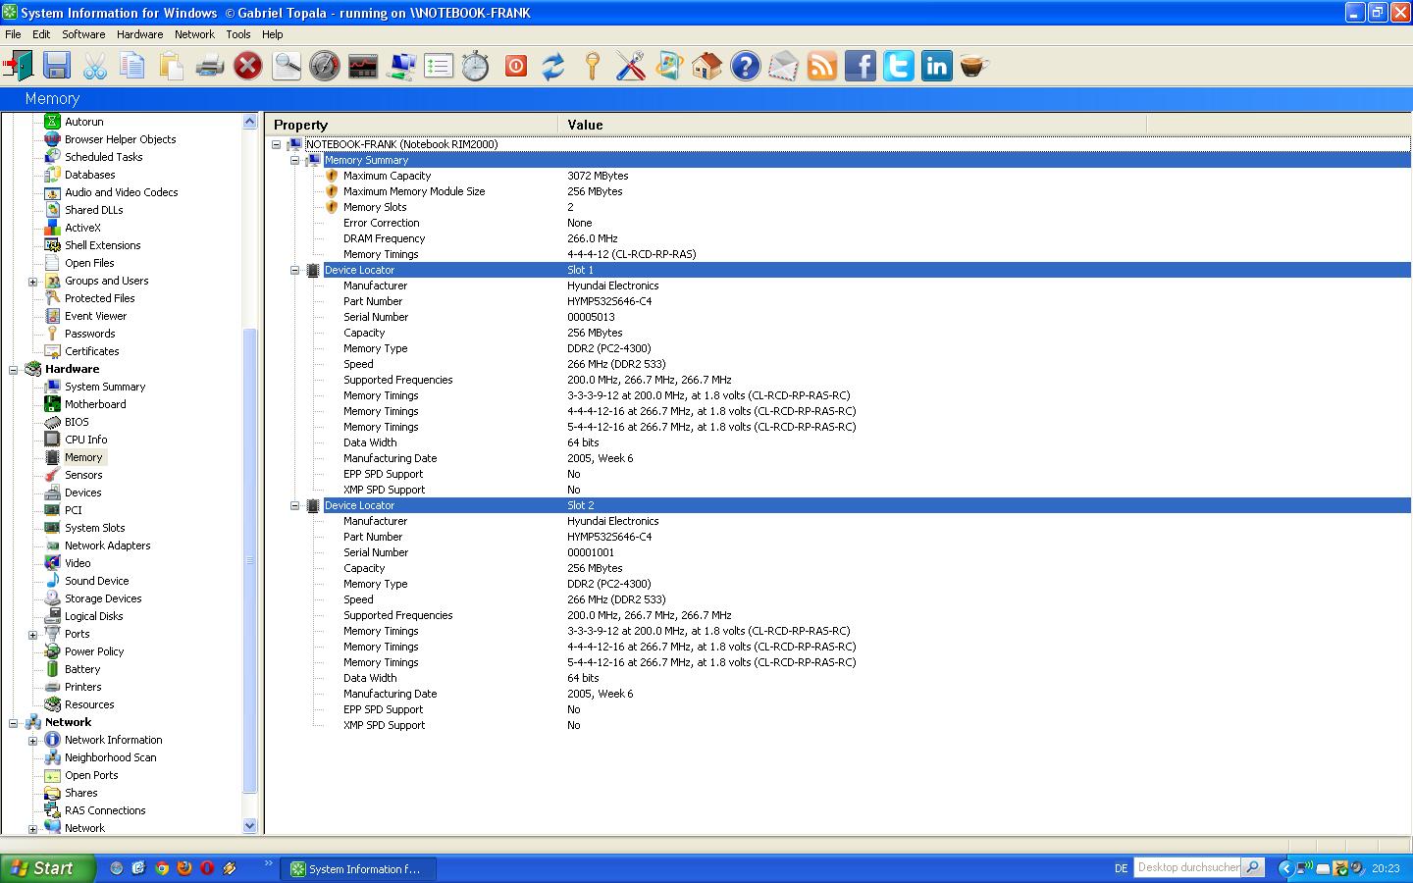Open the Tools menu
This screenshot has height=883, width=1413.
coord(237,34)
